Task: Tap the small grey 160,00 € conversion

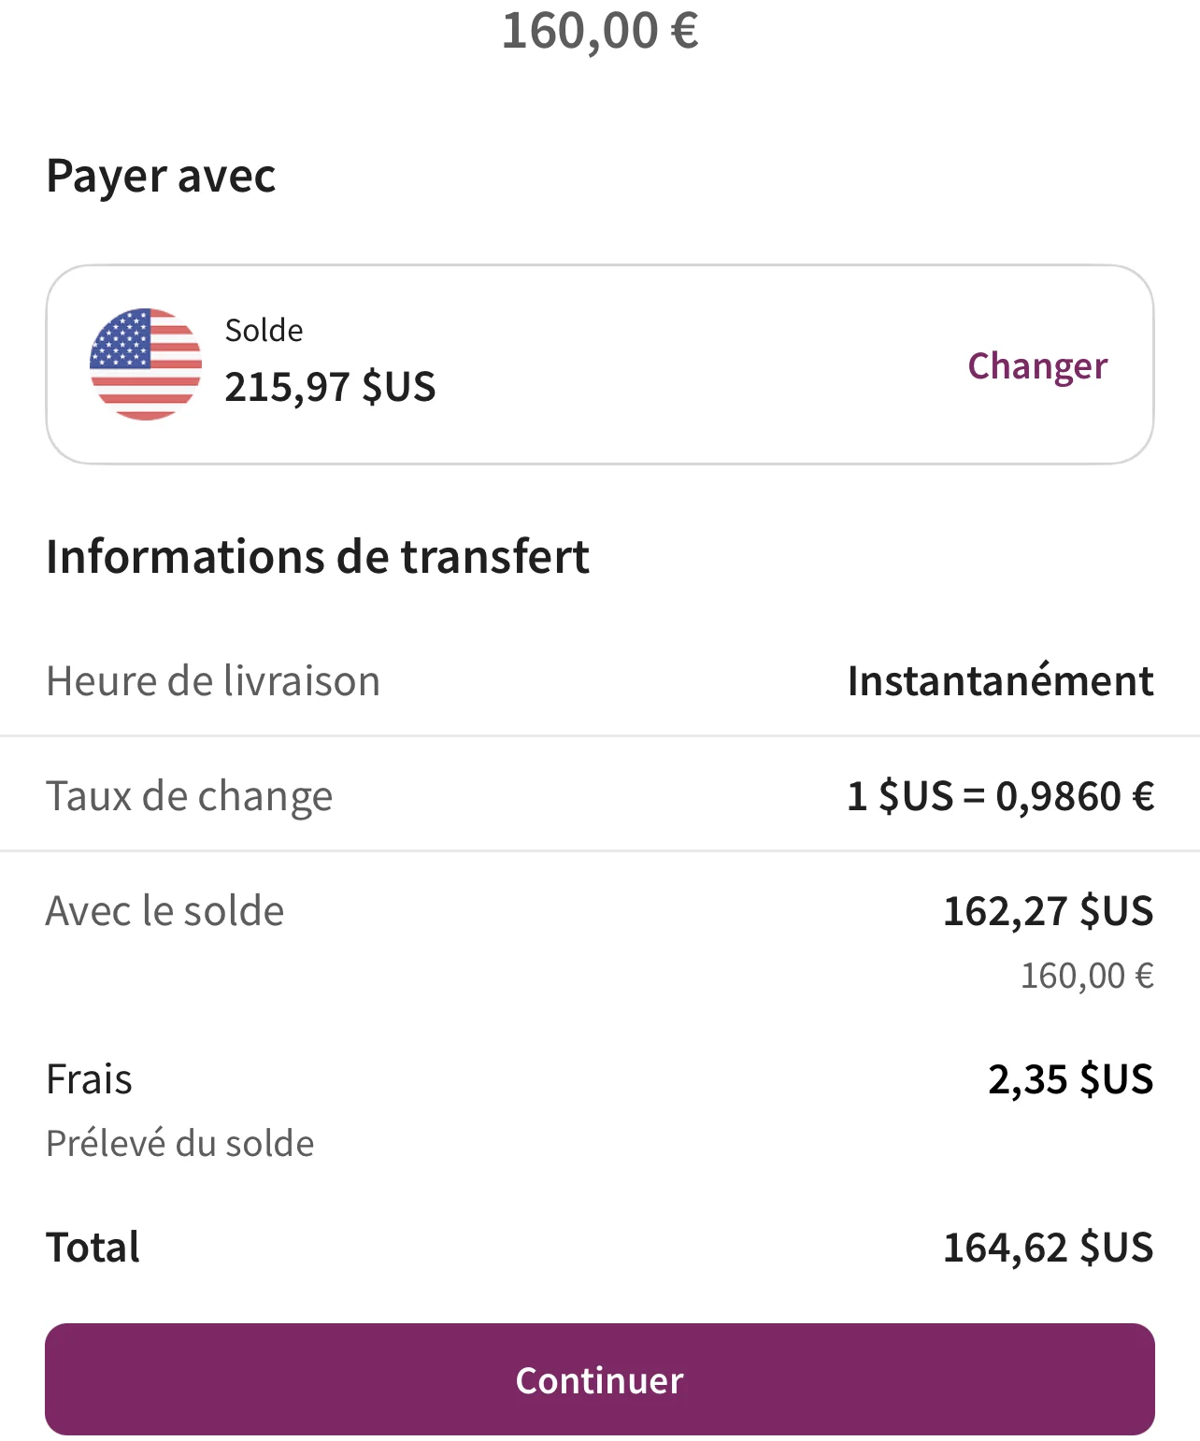Action: 1087,976
